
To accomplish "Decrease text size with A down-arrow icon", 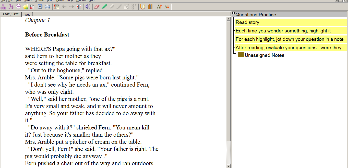I will pyautogui.click(x=167, y=7).
